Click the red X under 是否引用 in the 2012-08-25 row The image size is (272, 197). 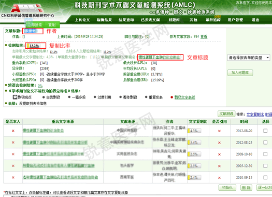point(219,143)
